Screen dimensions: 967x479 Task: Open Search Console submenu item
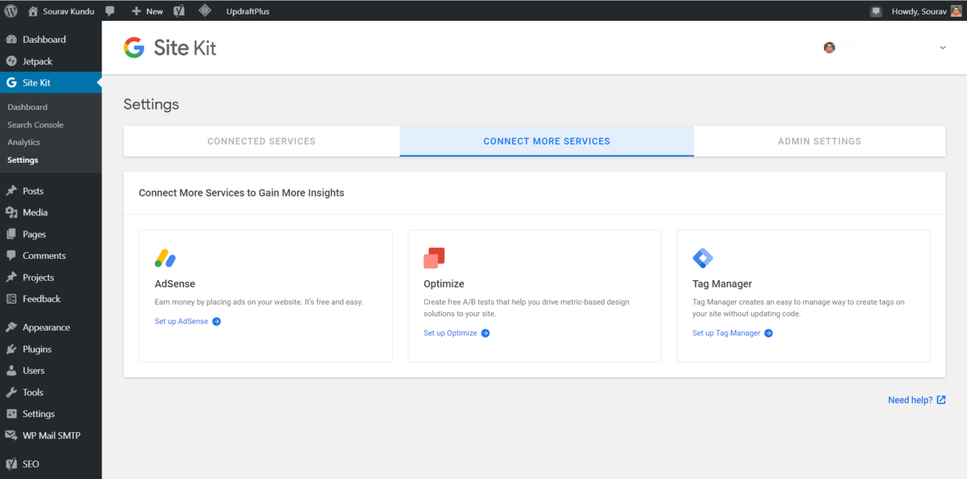(x=35, y=125)
